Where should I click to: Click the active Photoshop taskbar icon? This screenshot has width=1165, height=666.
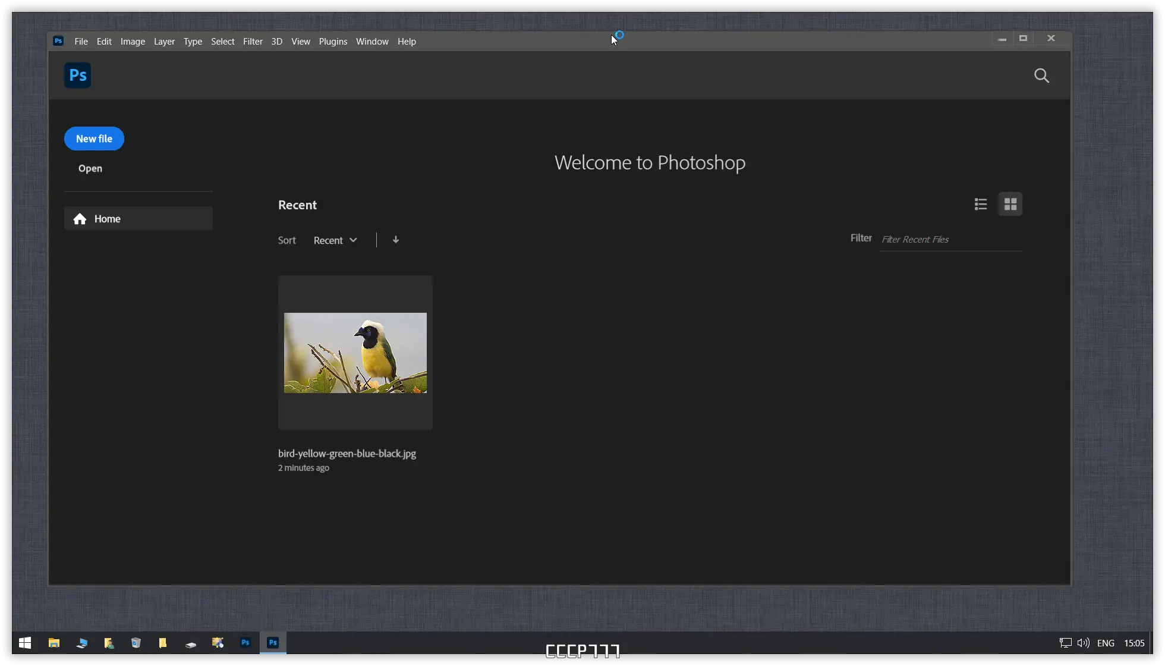(x=273, y=643)
